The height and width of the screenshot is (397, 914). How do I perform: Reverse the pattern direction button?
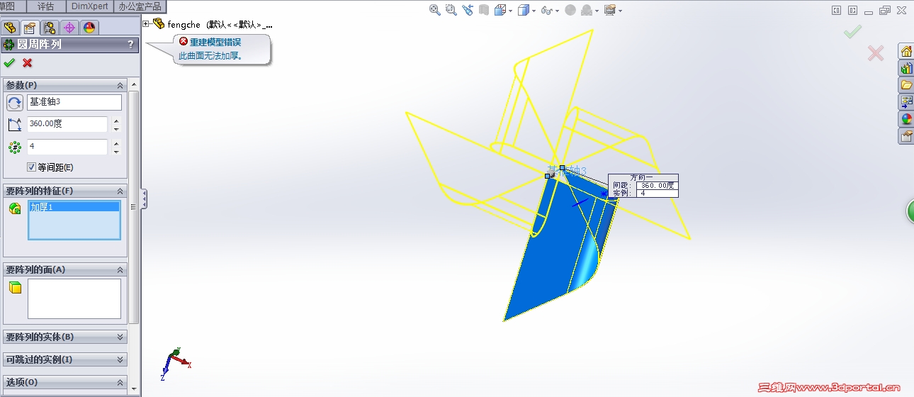[x=15, y=103]
